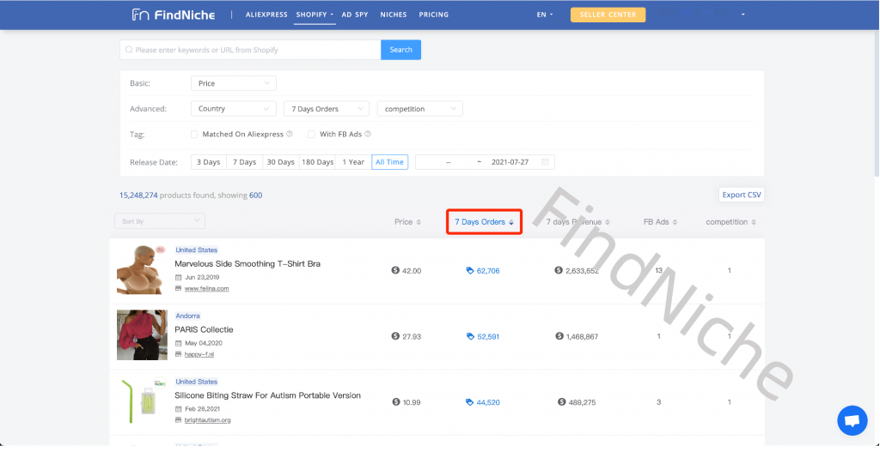Click store icon next to www.felina.com

[x=178, y=288]
